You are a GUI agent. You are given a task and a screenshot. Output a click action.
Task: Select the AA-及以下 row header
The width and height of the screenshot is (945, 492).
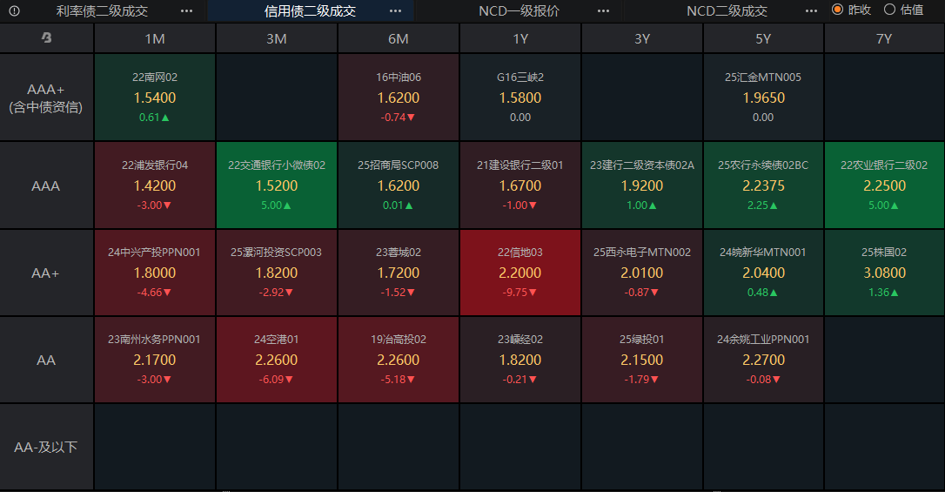tap(46, 447)
